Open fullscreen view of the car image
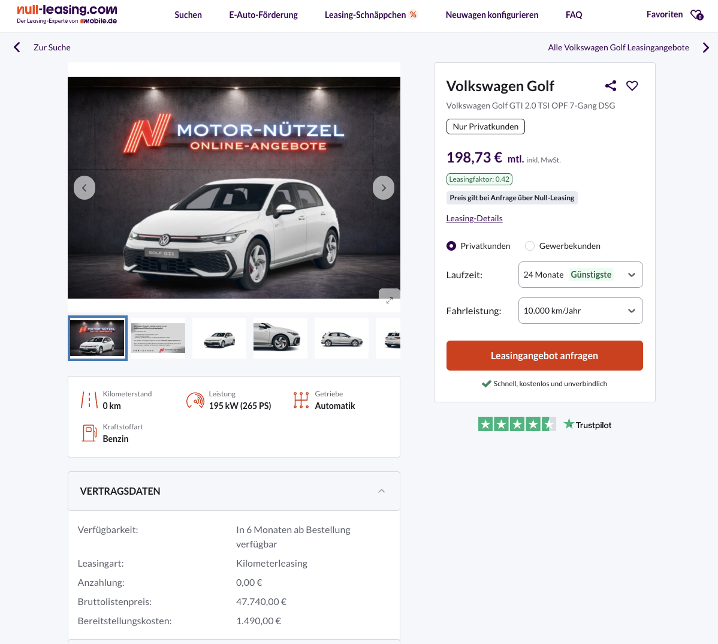 click(390, 300)
